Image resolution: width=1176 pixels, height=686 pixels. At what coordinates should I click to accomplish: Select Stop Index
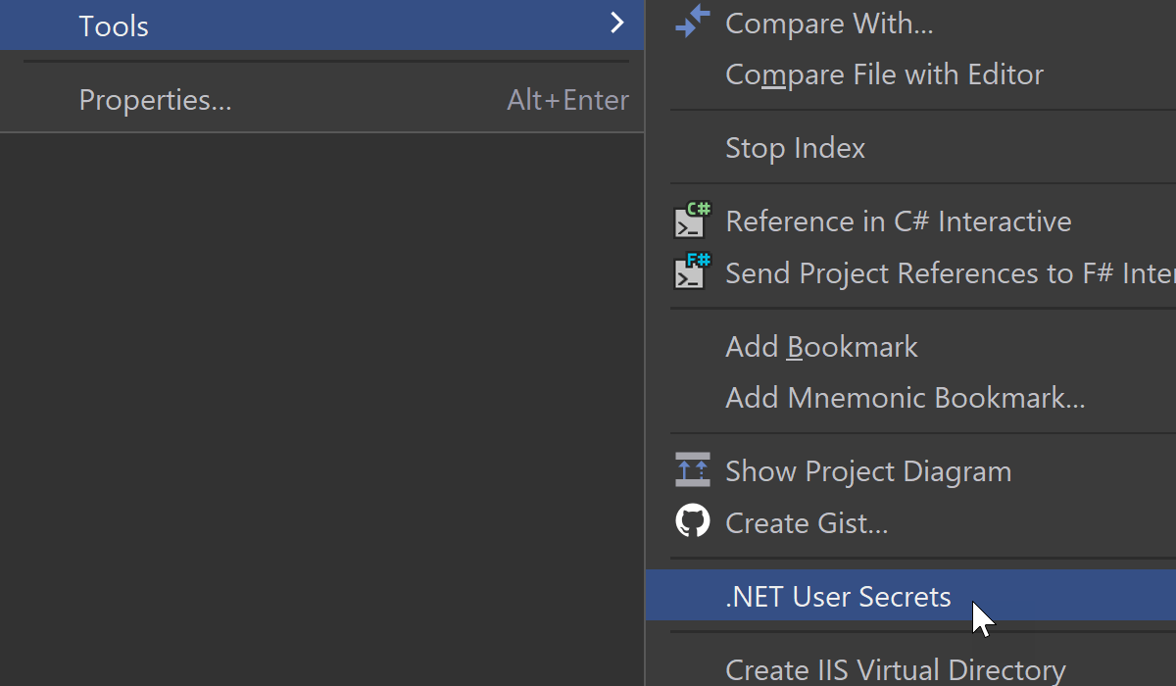tap(795, 148)
